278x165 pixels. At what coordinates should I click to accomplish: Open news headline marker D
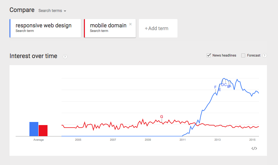coord(223,85)
